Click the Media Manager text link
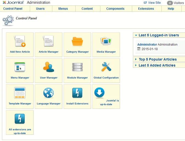185x141 pixels. tap(106, 52)
